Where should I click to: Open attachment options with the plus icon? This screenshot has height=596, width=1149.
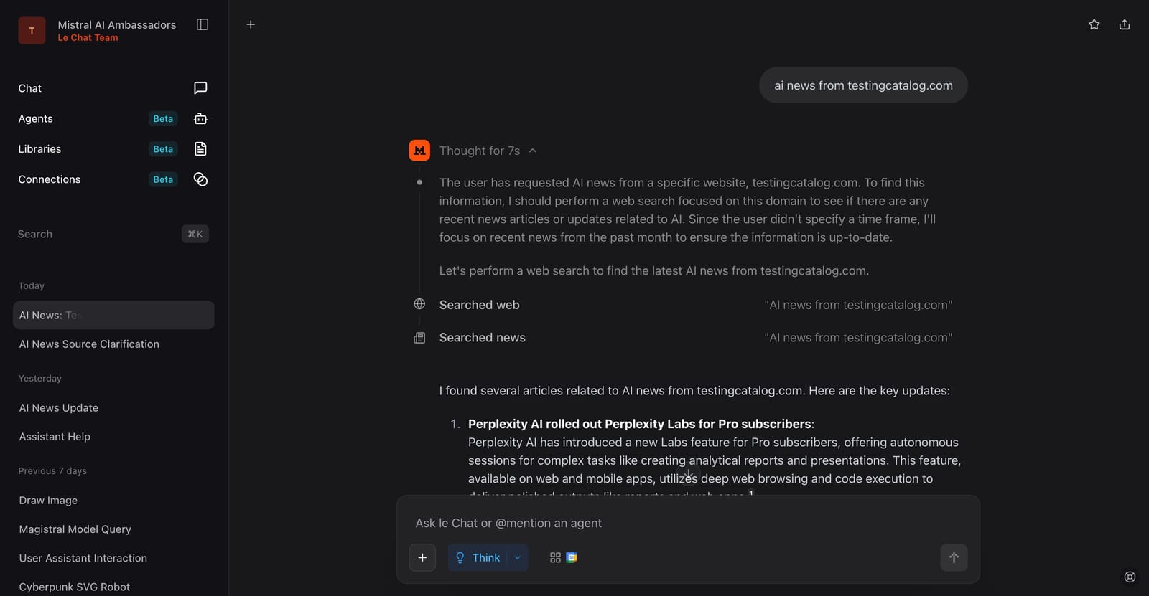[x=422, y=557]
